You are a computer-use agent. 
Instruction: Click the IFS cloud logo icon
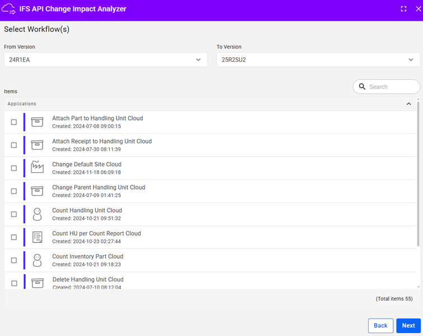9,9
